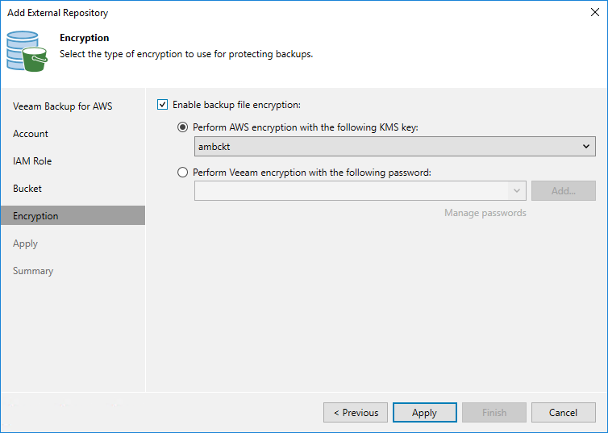The image size is (608, 433).
Task: Open the Account wizard step
Action: (x=31, y=134)
